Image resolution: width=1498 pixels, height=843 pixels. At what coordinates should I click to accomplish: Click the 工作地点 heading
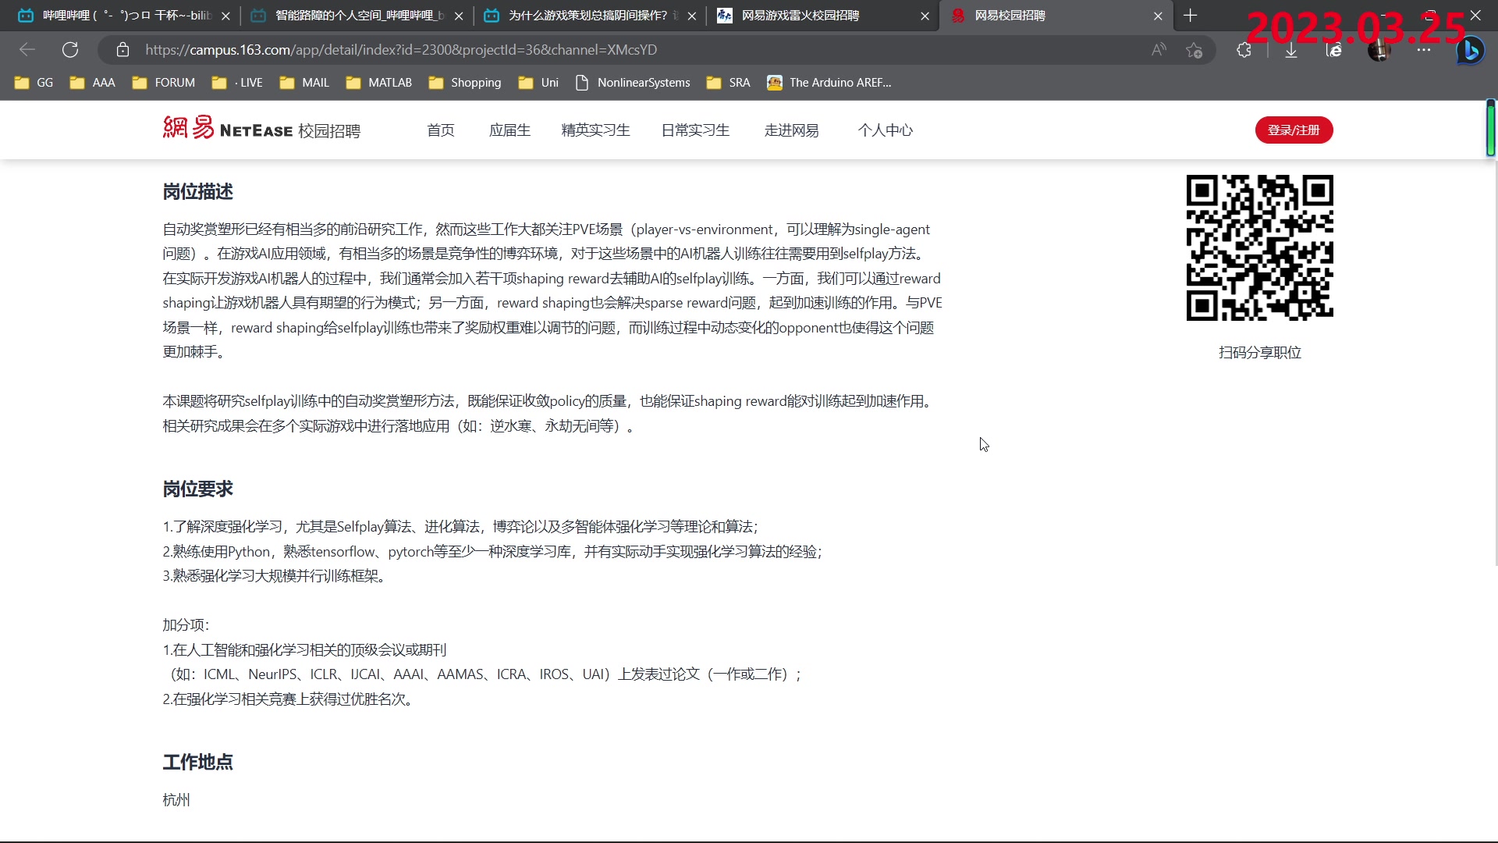[197, 763]
